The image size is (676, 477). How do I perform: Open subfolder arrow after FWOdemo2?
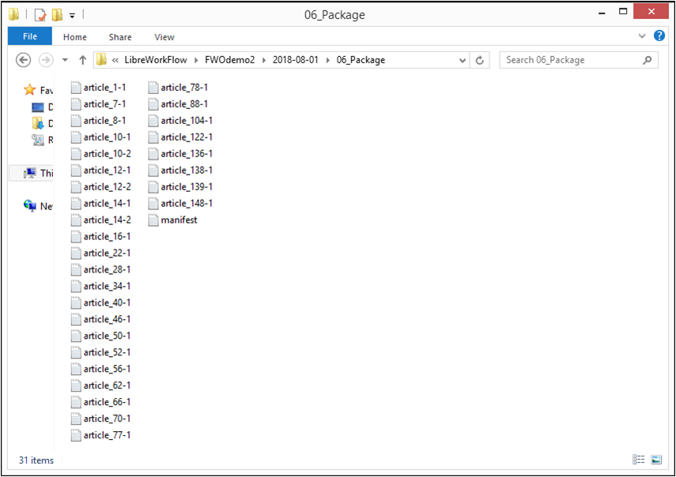264,60
